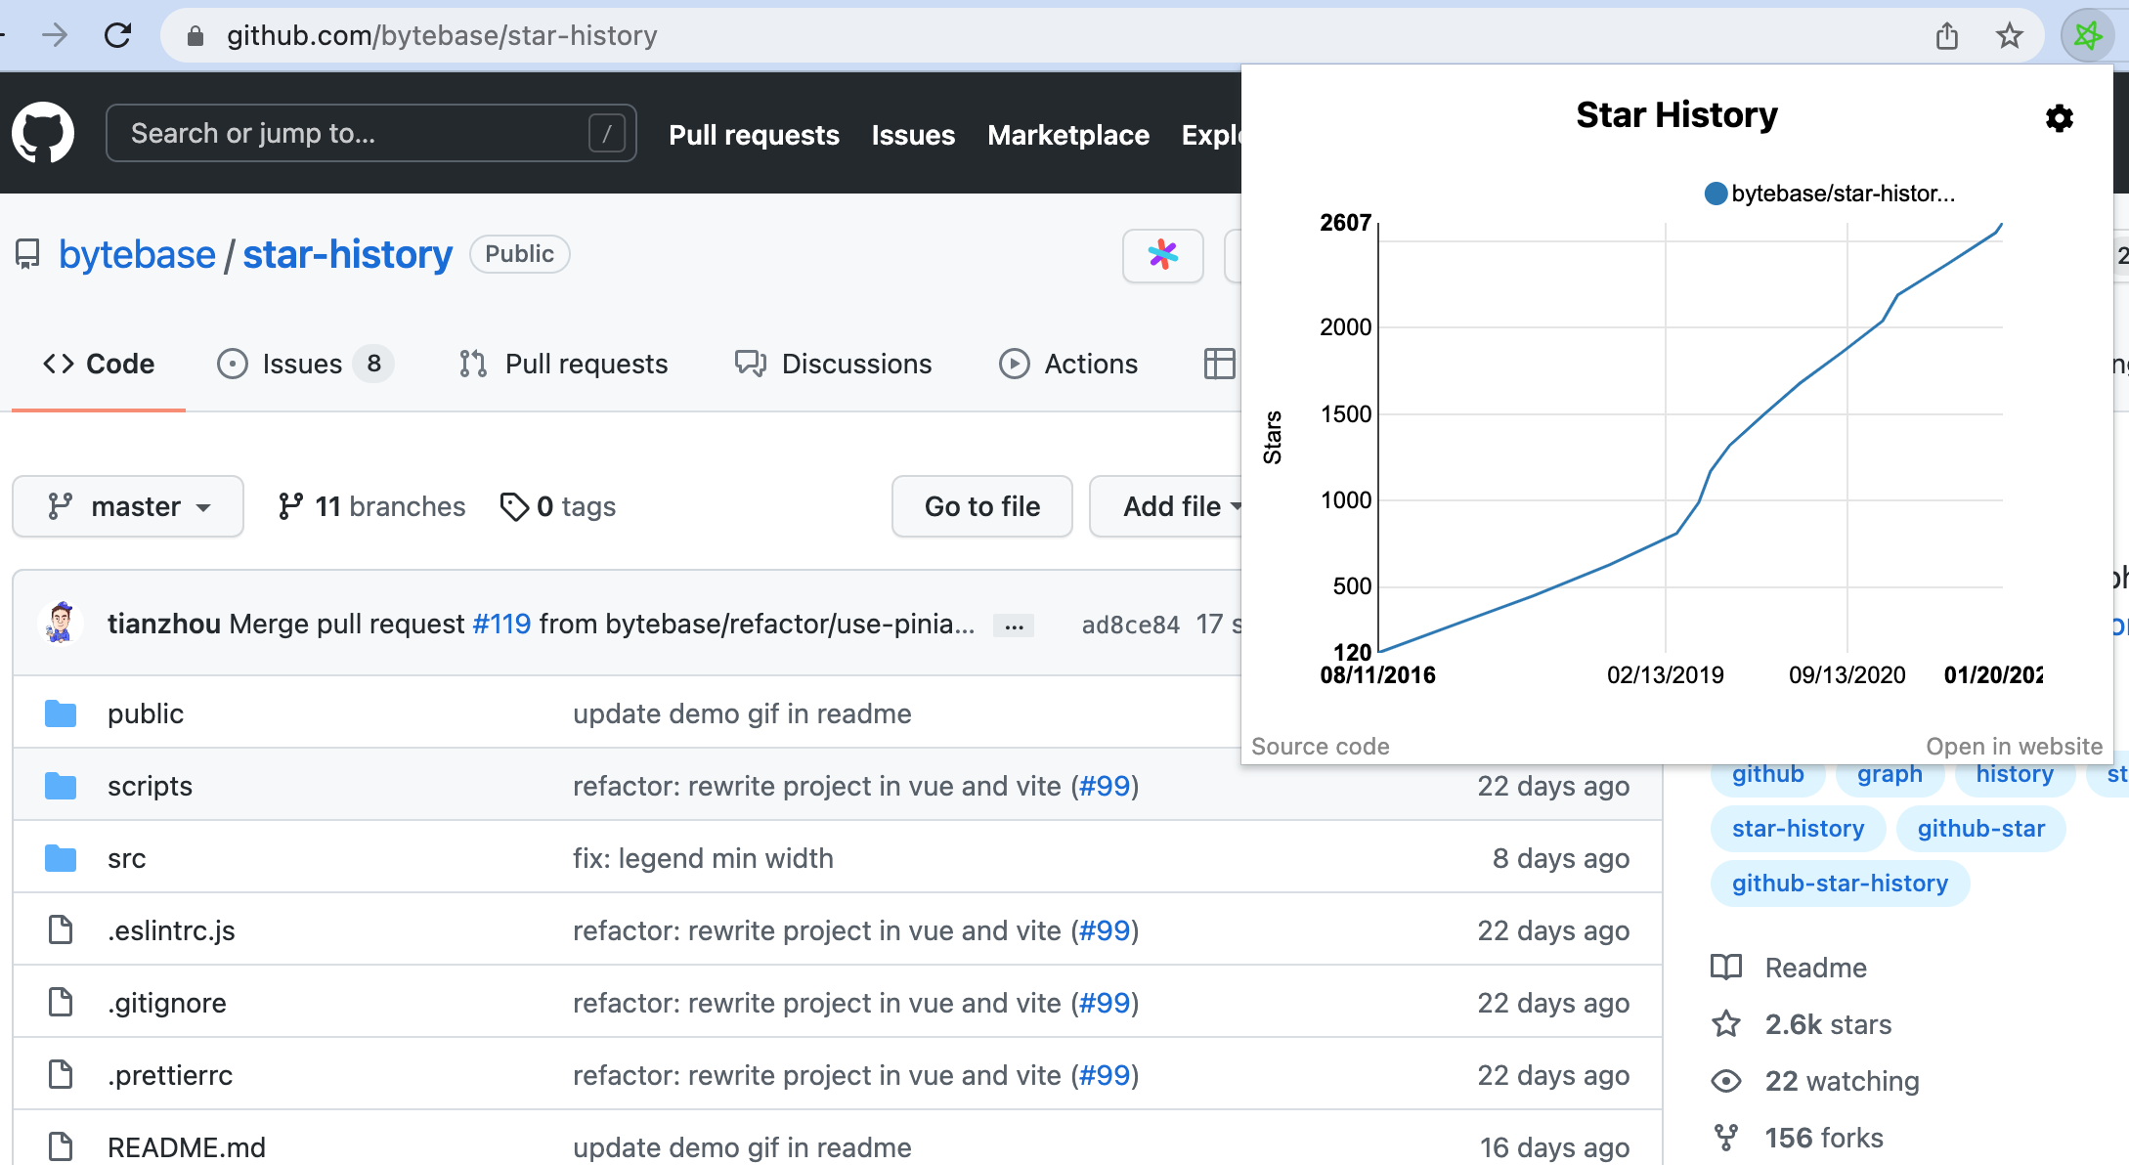Viewport: 2129px width, 1165px height.
Task: Click the Readme book icon in the sidebar
Action: [x=1727, y=968]
